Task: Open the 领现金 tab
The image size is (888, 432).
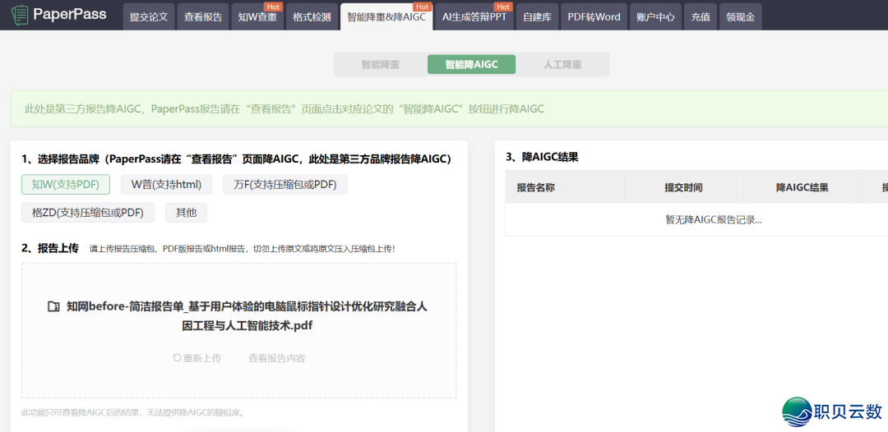Action: [741, 17]
